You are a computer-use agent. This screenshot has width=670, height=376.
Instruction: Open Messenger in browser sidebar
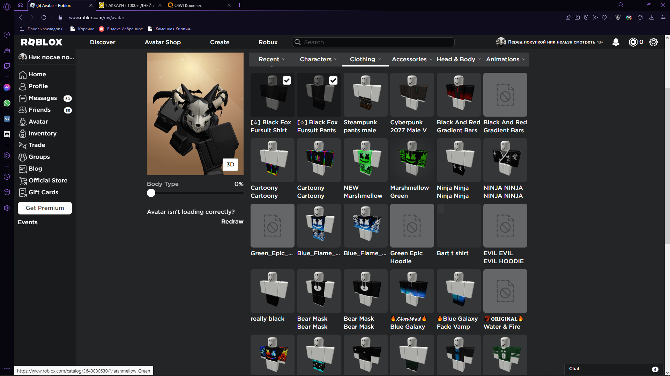click(x=7, y=87)
